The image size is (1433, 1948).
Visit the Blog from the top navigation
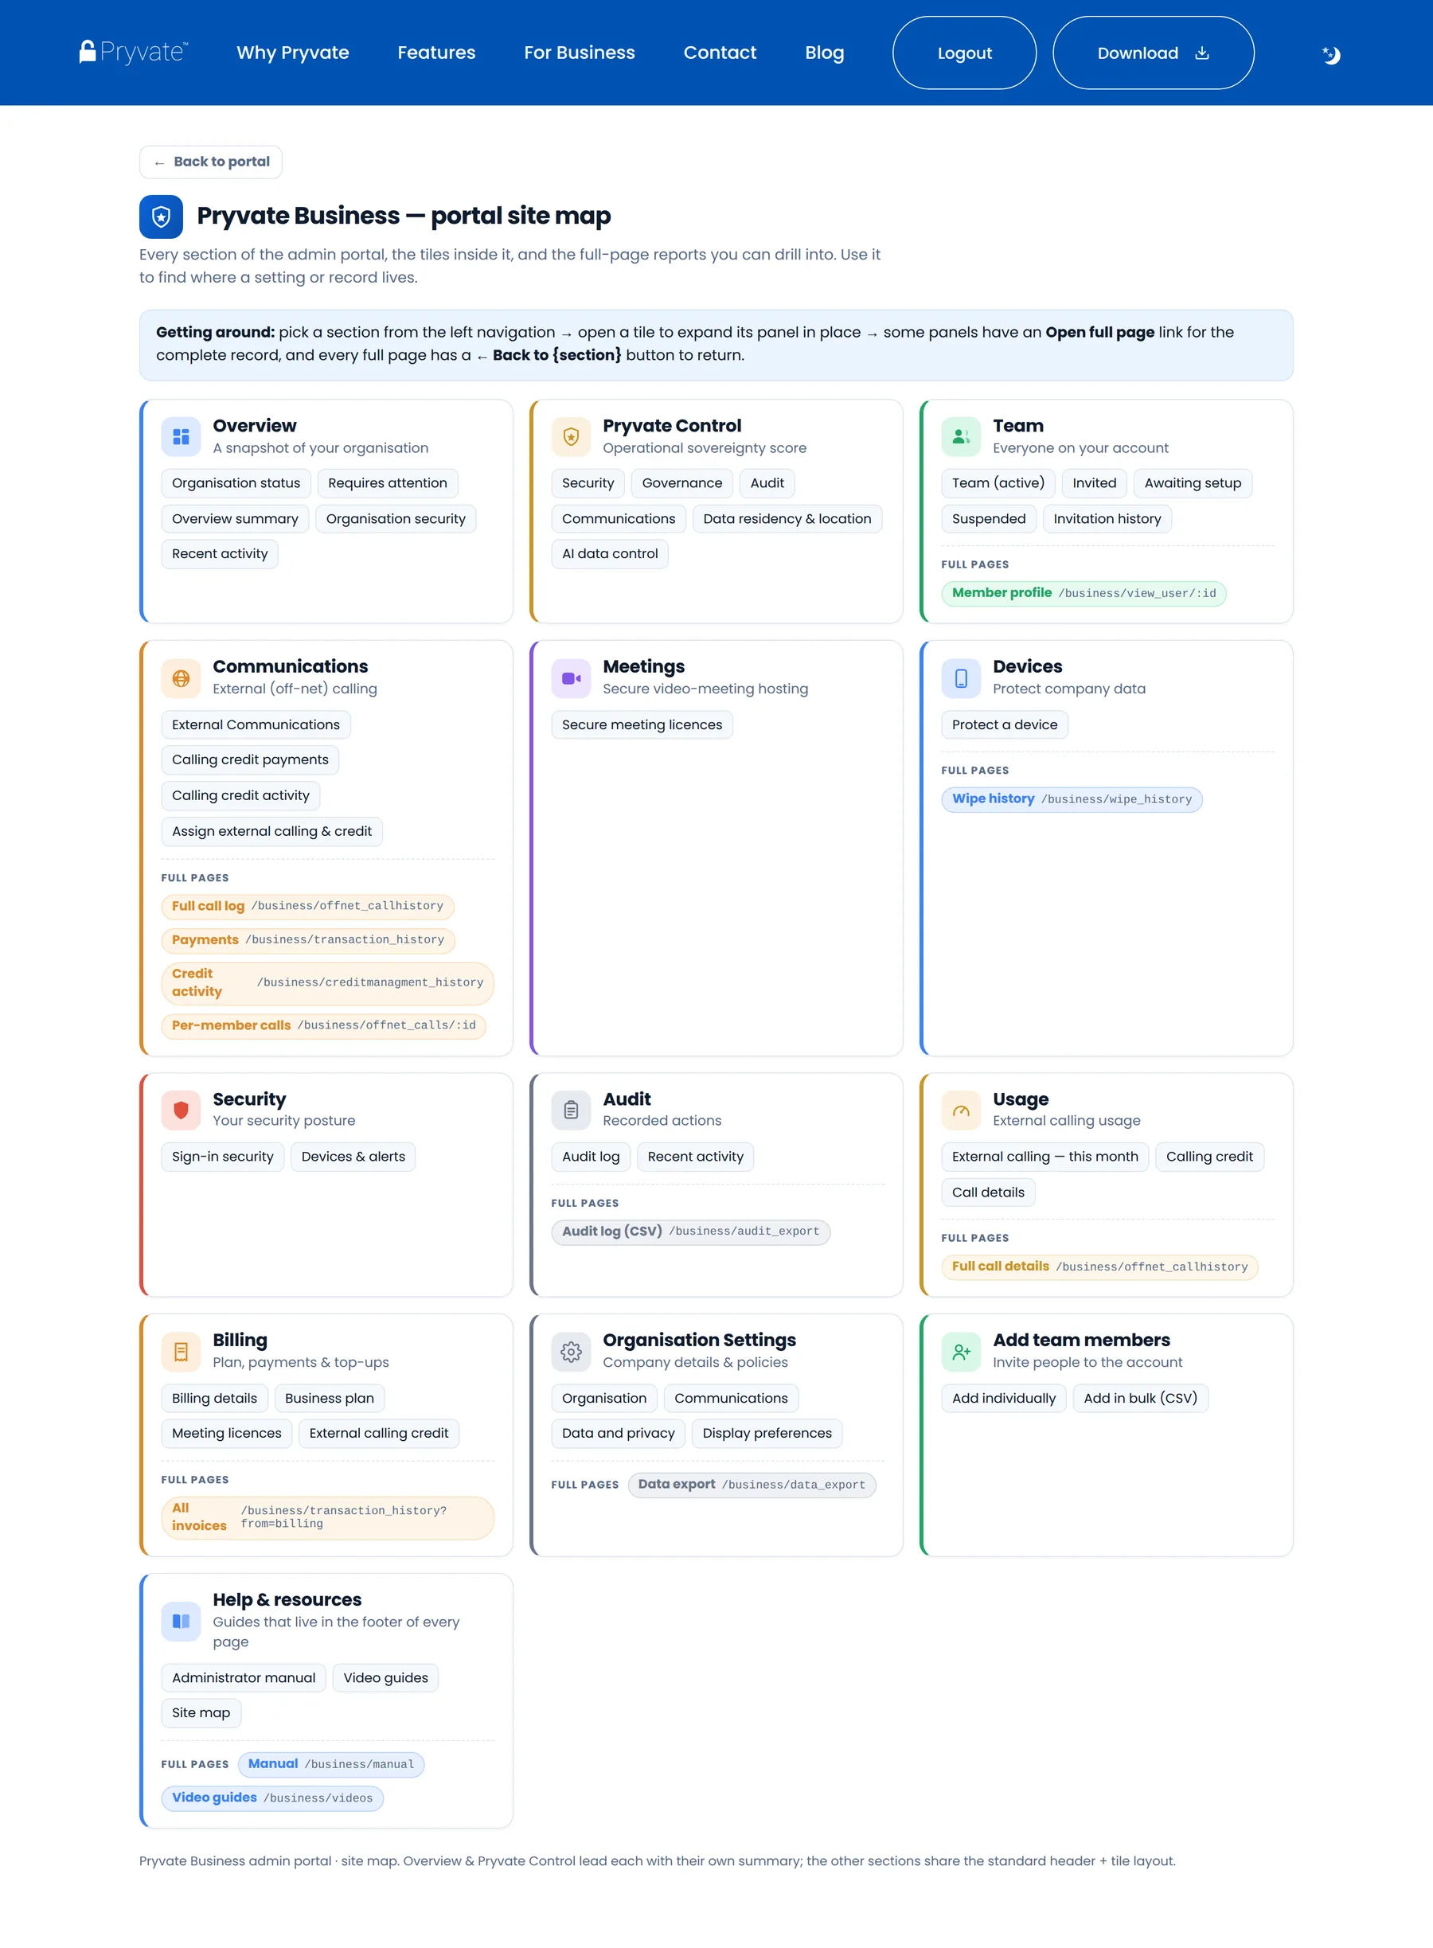tap(824, 53)
